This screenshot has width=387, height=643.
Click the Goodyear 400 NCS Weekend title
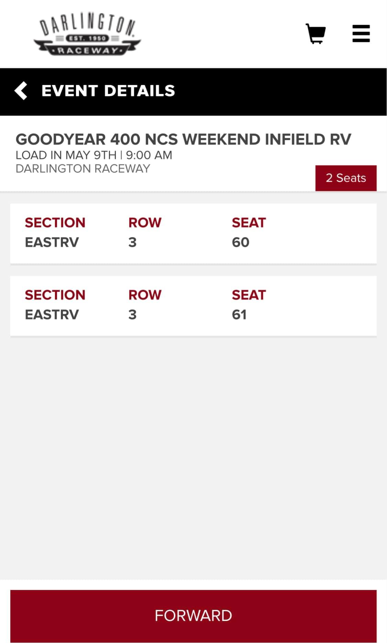point(183,139)
